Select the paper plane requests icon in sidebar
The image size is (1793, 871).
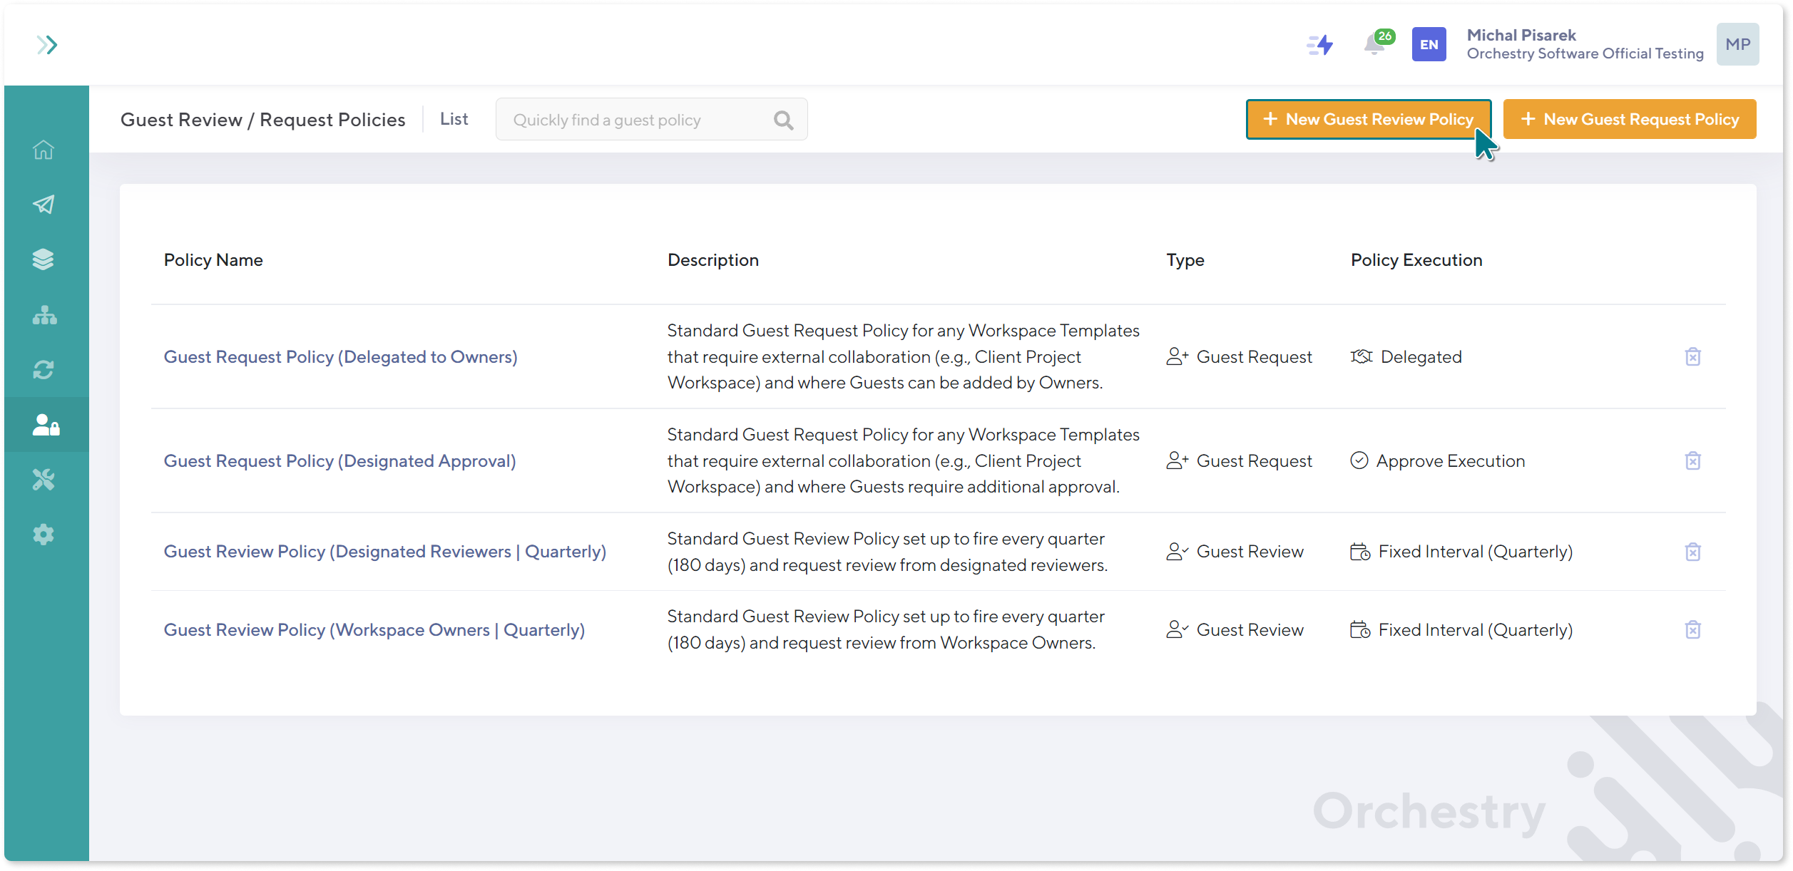tap(44, 205)
